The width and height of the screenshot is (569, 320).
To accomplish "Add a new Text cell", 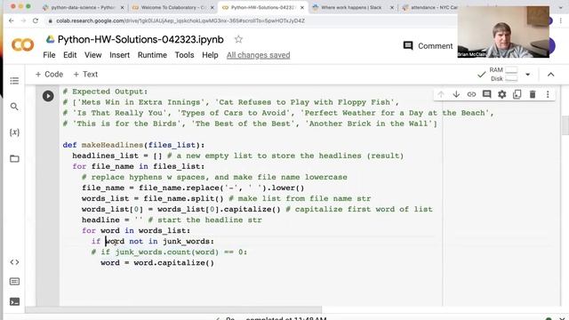I will [x=85, y=75].
